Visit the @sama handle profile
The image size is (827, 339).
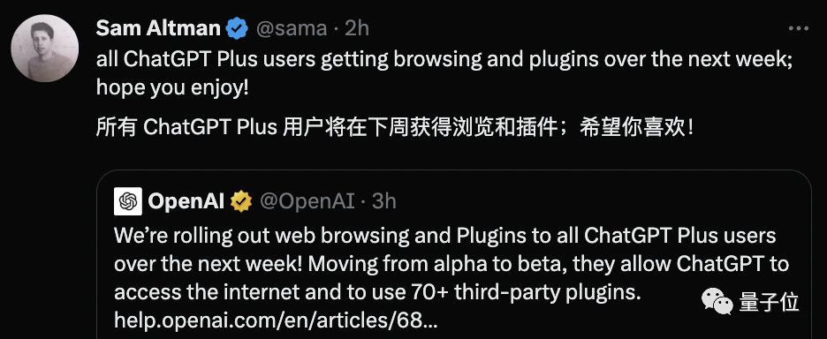click(x=292, y=28)
